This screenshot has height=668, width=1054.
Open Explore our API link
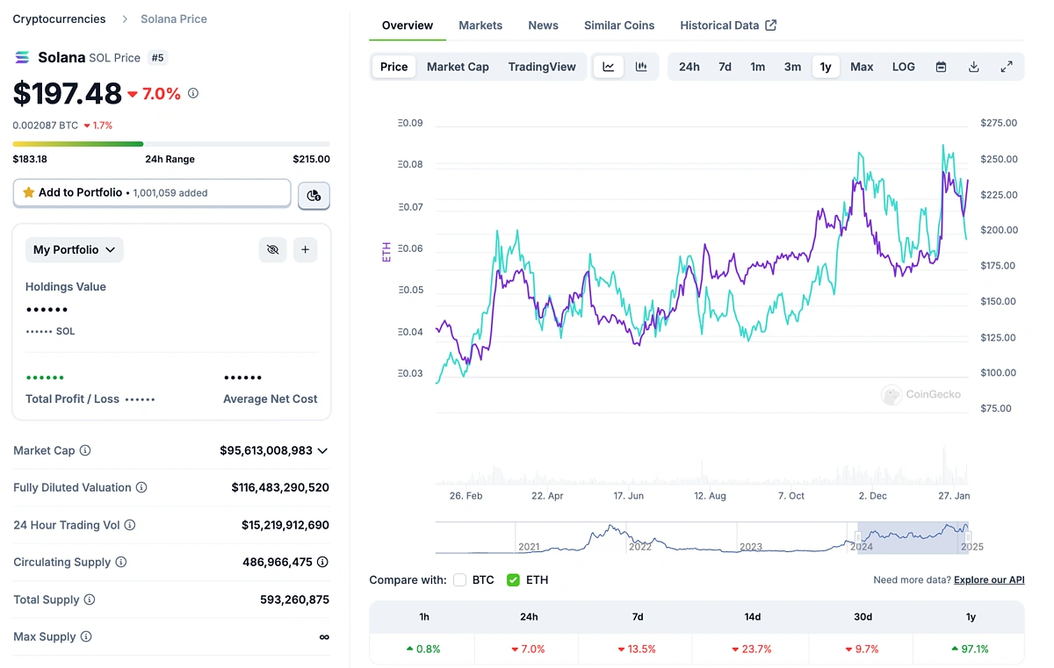[989, 580]
